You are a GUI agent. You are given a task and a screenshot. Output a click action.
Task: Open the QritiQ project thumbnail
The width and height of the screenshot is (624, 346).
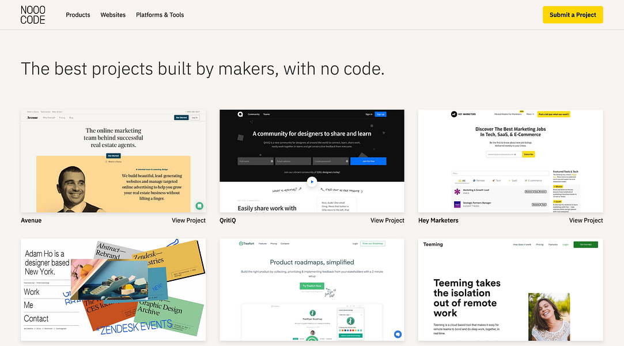312,161
